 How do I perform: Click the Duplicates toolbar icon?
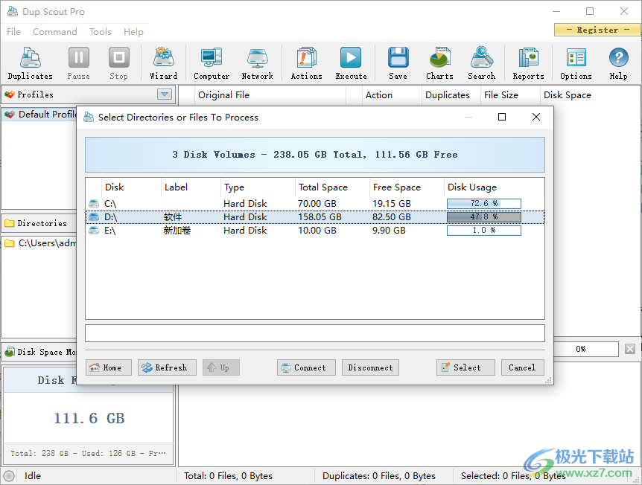(31, 63)
